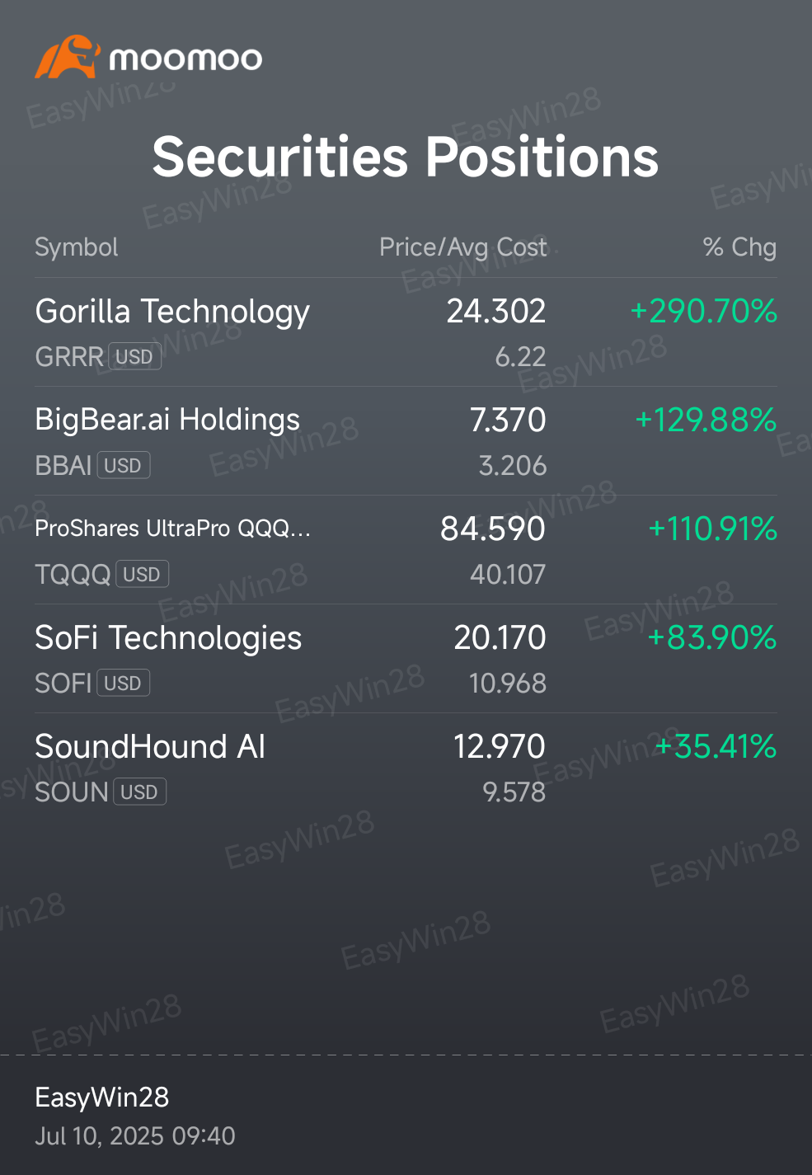Sort by Price/Avg Cost column header

coord(462,247)
